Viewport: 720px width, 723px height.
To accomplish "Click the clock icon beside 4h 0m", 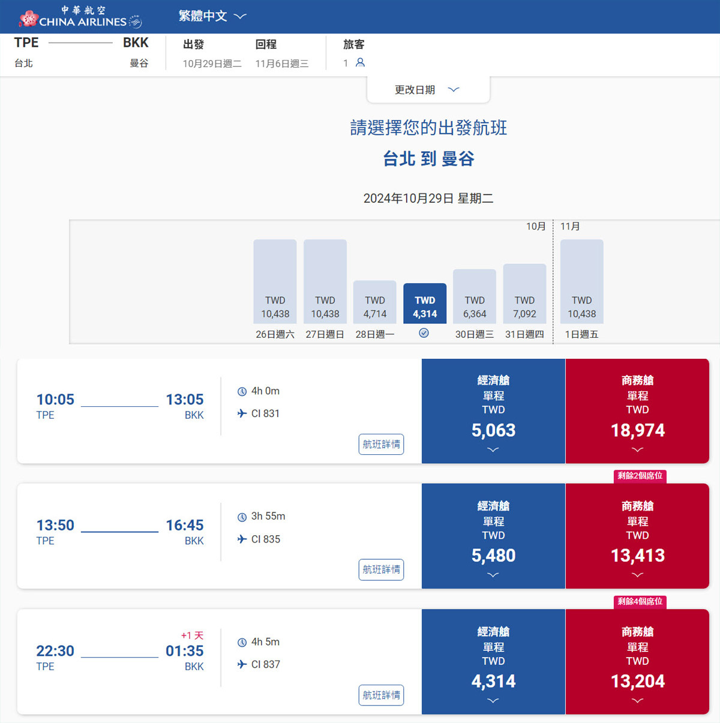I will click(x=242, y=391).
